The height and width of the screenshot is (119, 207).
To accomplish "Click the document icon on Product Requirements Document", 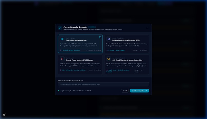I will pyautogui.click(x=109, y=39).
